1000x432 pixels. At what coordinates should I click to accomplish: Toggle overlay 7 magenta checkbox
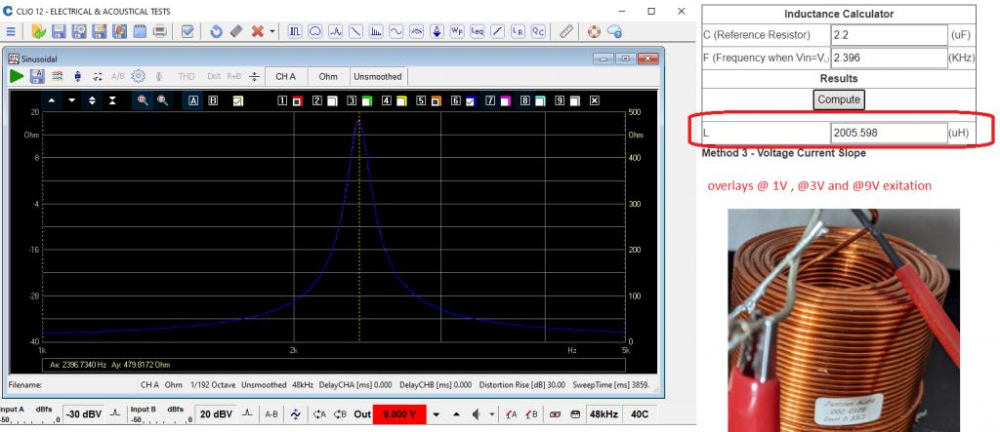pos(505,101)
